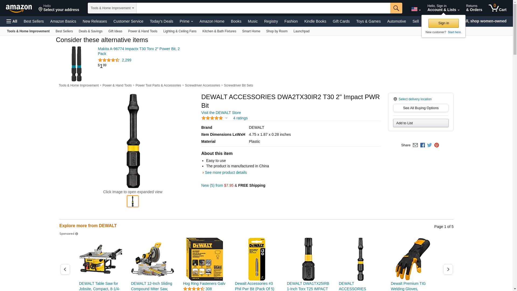Select the product image thumbnail
The image size is (517, 291).
coord(133,201)
